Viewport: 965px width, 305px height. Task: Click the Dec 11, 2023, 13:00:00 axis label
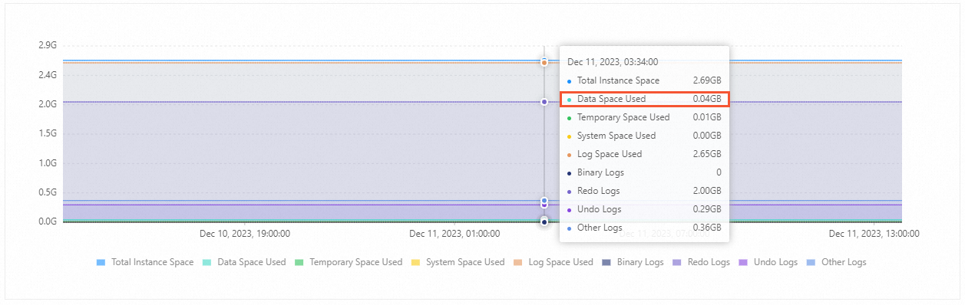(x=874, y=233)
